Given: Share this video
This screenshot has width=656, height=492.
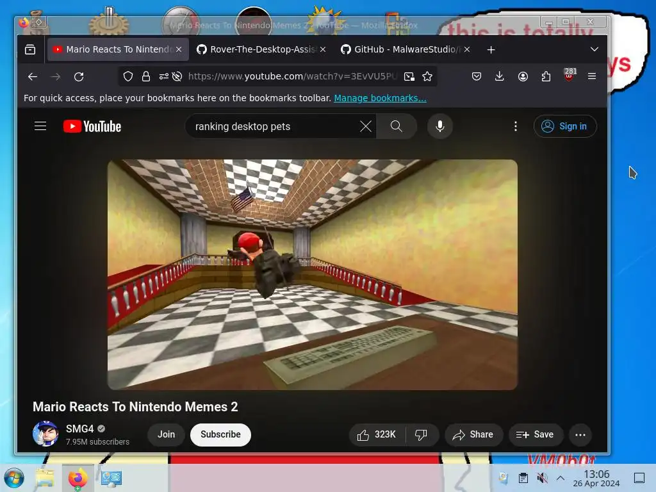Looking at the screenshot, I should pyautogui.click(x=473, y=435).
